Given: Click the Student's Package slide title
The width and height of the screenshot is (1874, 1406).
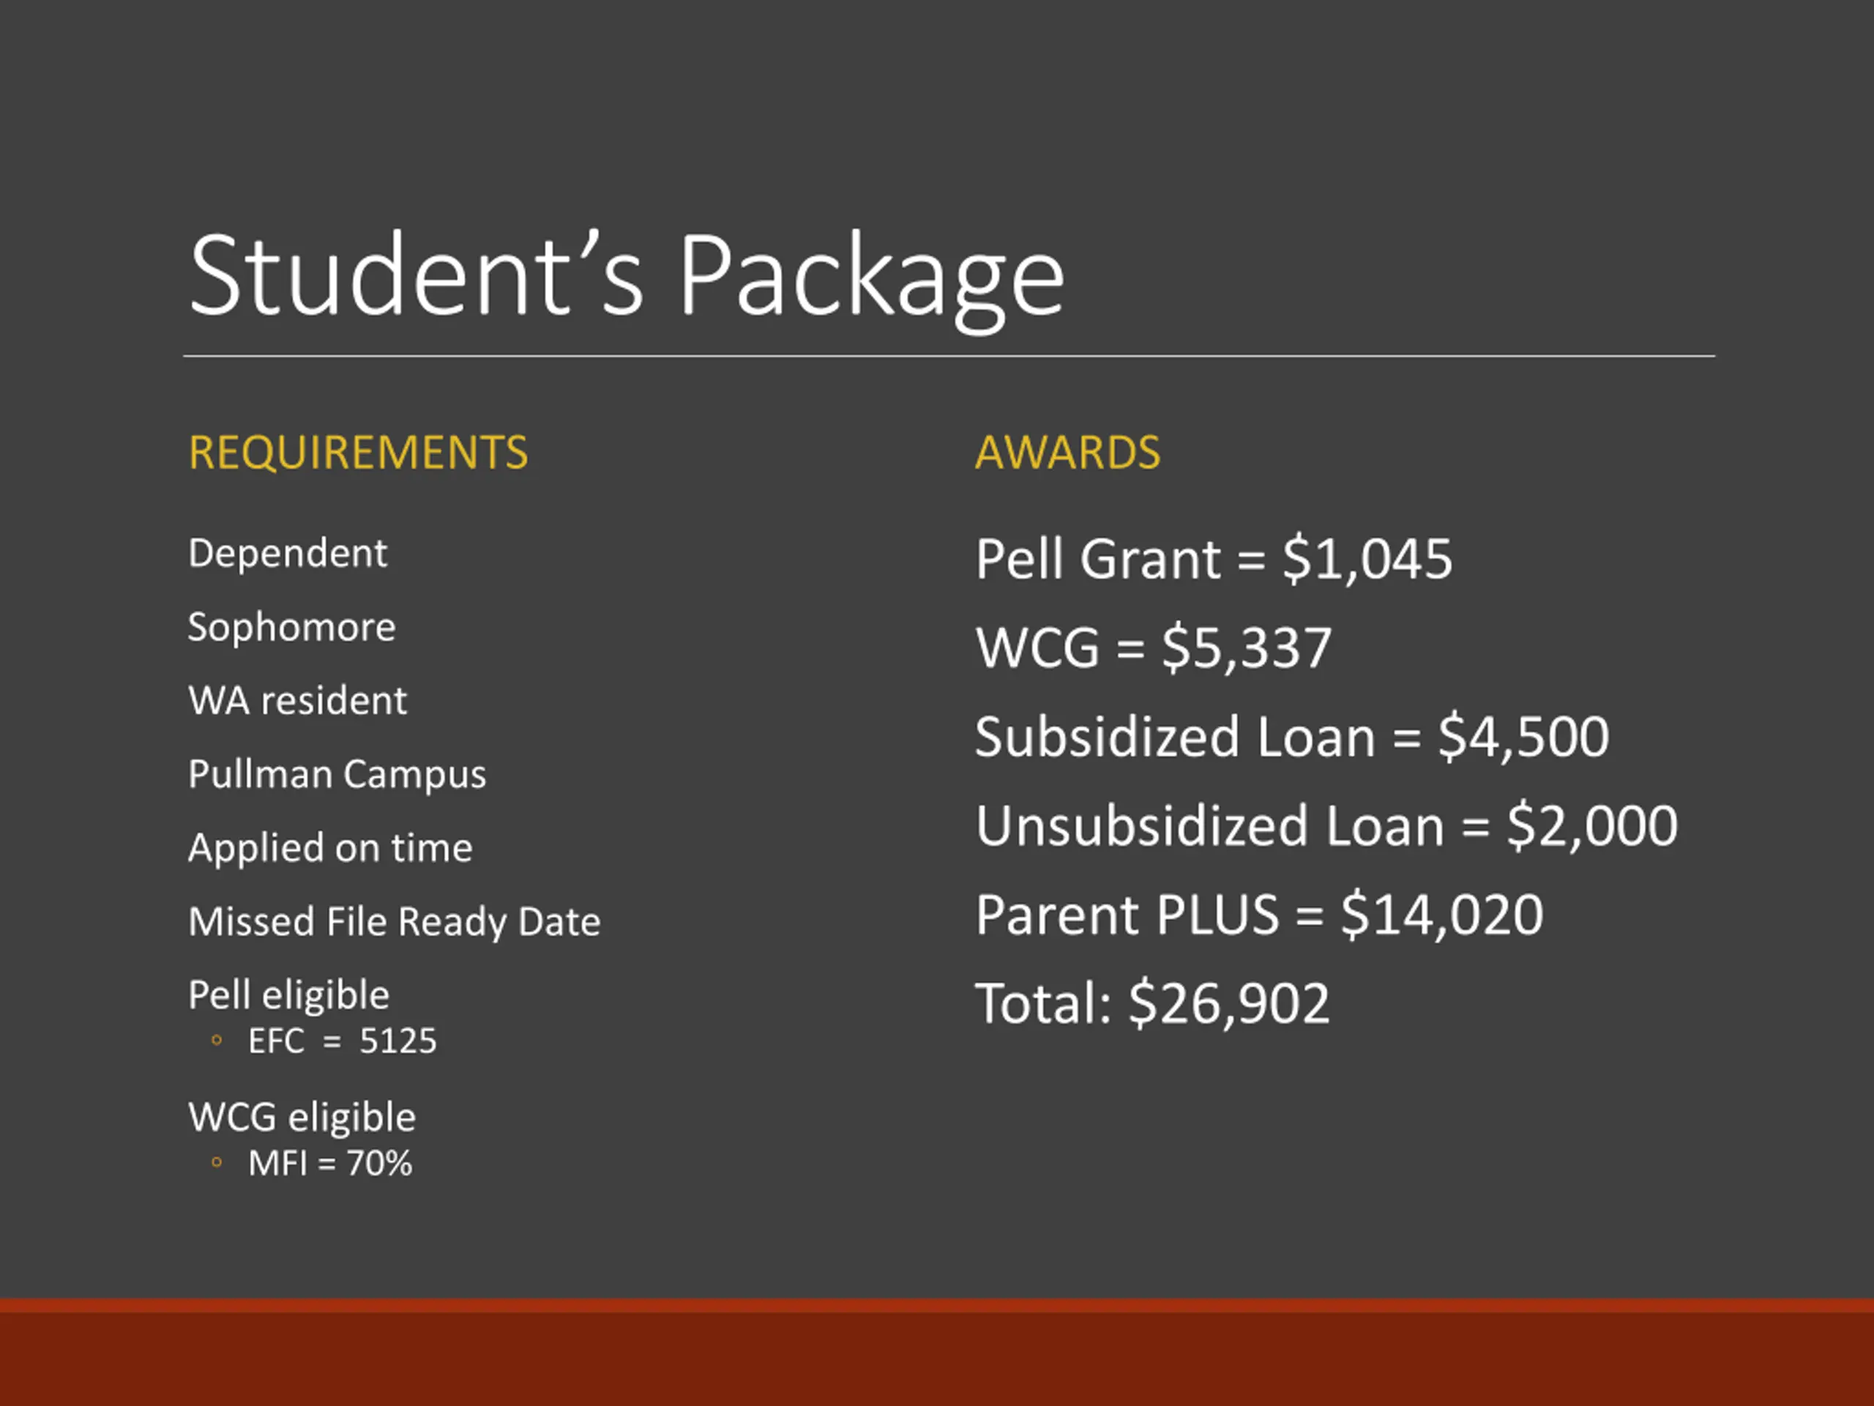Looking at the screenshot, I should pos(626,278).
